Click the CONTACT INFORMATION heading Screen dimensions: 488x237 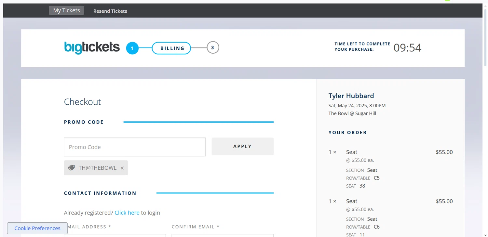tap(100, 193)
